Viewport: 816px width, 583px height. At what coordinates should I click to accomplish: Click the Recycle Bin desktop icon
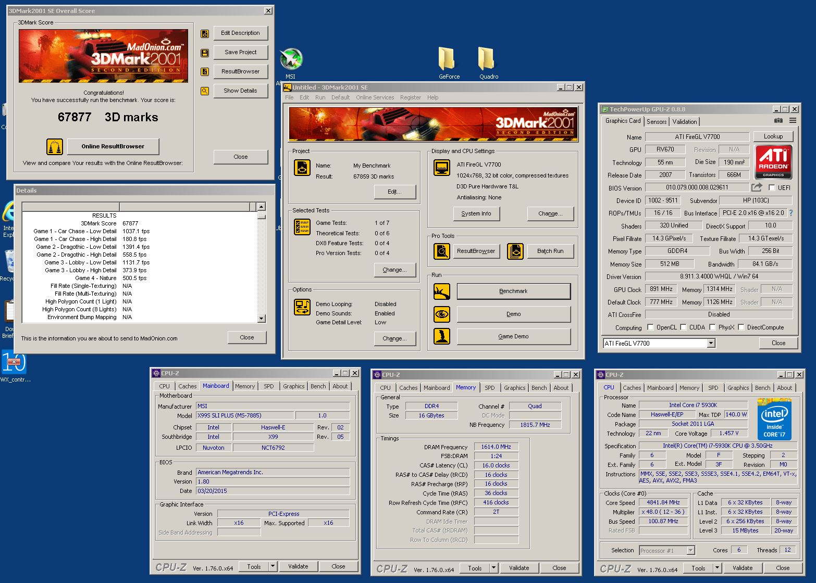pos(8,265)
